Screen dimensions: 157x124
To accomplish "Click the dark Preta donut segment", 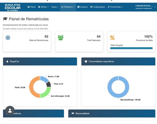I will 49,84.
